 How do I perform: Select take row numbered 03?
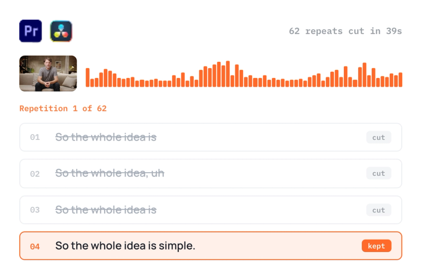pyautogui.click(x=211, y=210)
